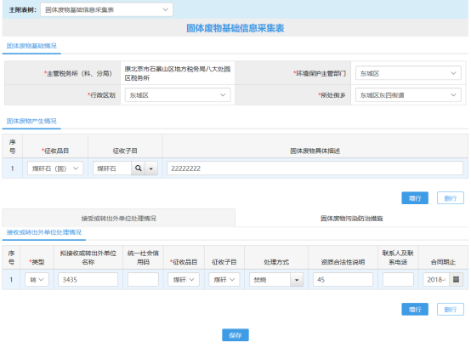Image resolution: width=471 pixels, height=359 pixels.
Task: Focus the 合同期止 date field showing 2018
Action: [436, 280]
